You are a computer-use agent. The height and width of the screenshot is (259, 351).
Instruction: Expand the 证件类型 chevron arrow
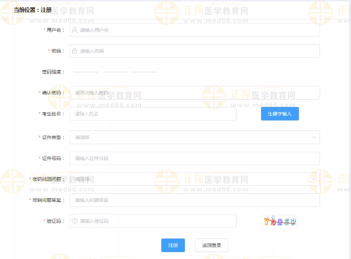(x=314, y=137)
